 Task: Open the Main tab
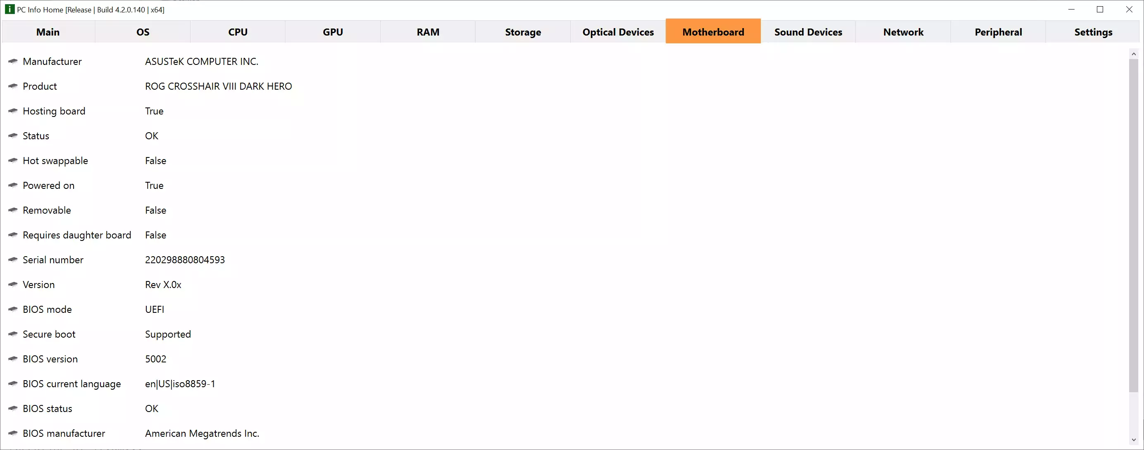(x=48, y=32)
